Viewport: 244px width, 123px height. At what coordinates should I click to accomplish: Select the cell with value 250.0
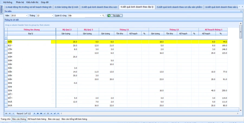221,90
